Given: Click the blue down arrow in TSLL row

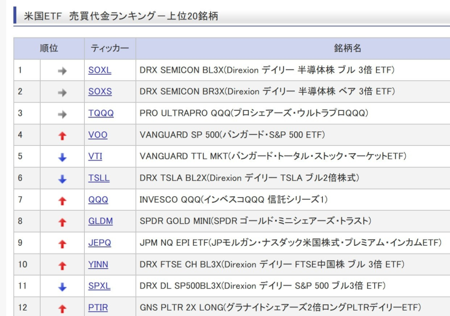Looking at the screenshot, I should 62,179.
